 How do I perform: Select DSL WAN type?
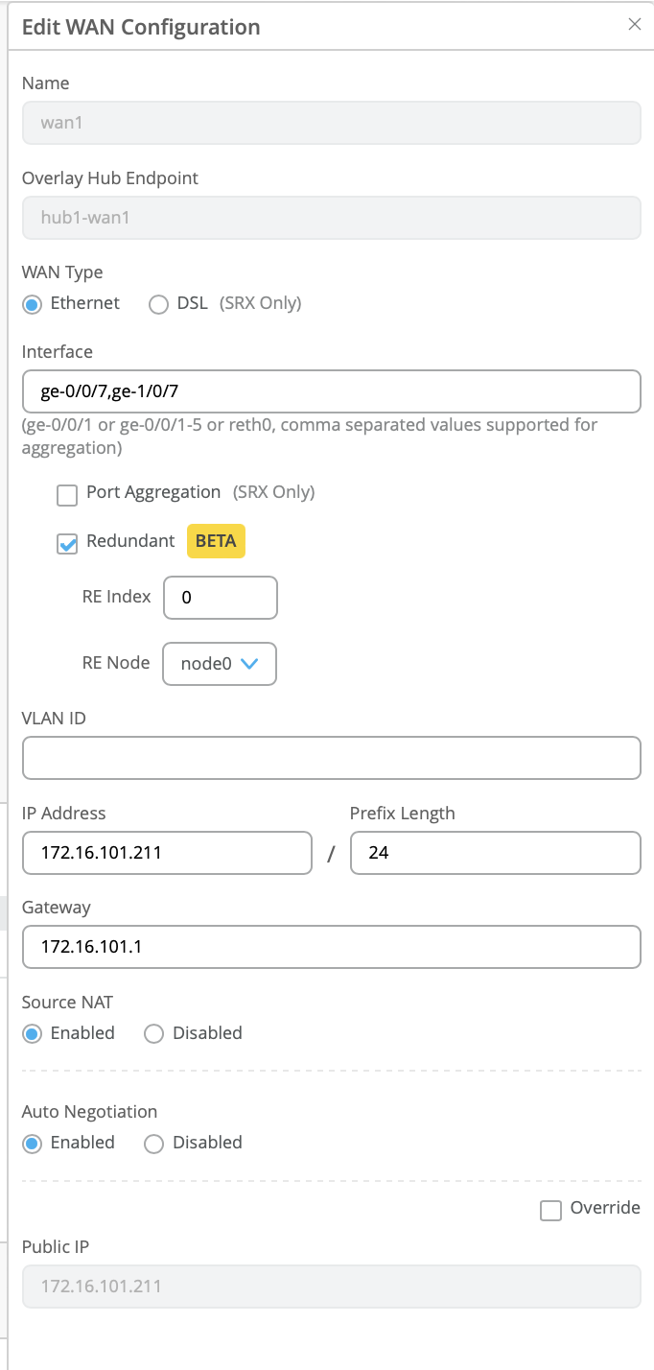[159, 304]
